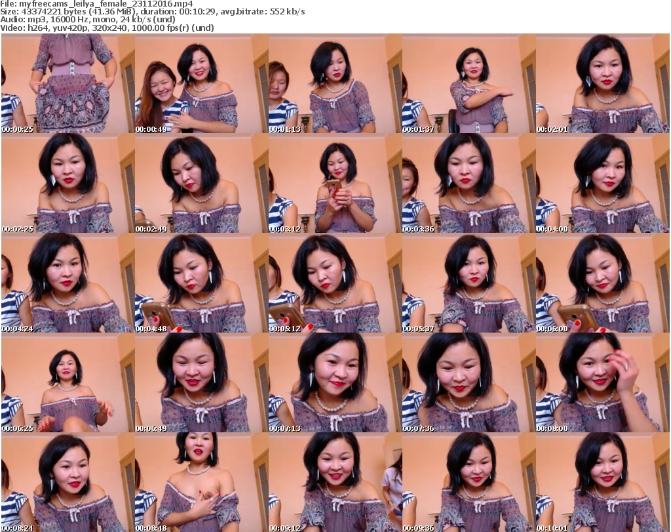671x532 pixels.
Task: Select thumbnail frame at 00:10:01
Action: click(603, 482)
